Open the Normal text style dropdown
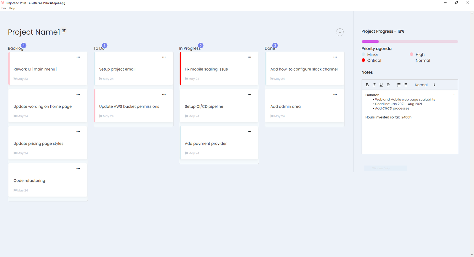 [x=425, y=85]
